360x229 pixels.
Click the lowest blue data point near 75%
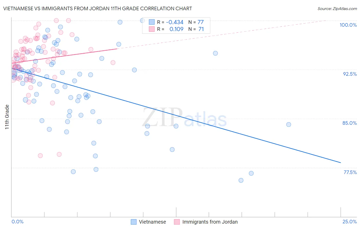pos(241,180)
